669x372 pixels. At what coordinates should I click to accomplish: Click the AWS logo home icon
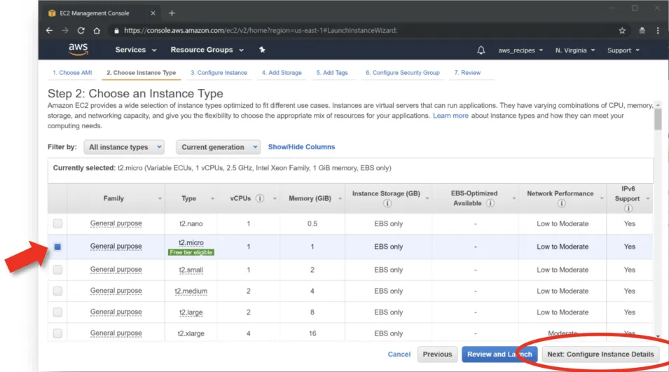(78, 50)
